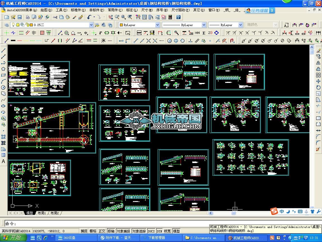Select the Circle tool in left toolbar
Image resolution: width=322 pixels, height=242 pixels.
[x=3, y=87]
